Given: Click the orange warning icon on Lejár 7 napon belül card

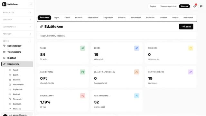Looking at the screenshot, I should pyautogui.click(x=136, y=72).
